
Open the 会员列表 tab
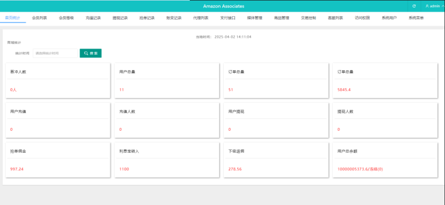pos(40,18)
